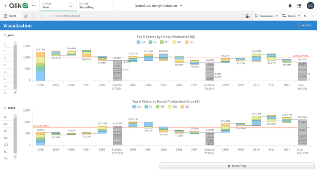317x178 pixels.
Task: Go to previous sheet arrow
Action: click(x=305, y=16)
